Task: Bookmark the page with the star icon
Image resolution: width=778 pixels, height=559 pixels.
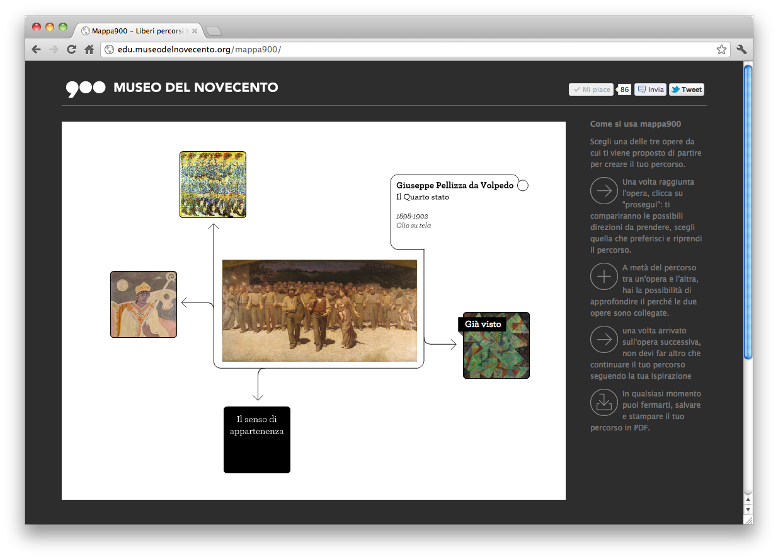Action: click(721, 49)
